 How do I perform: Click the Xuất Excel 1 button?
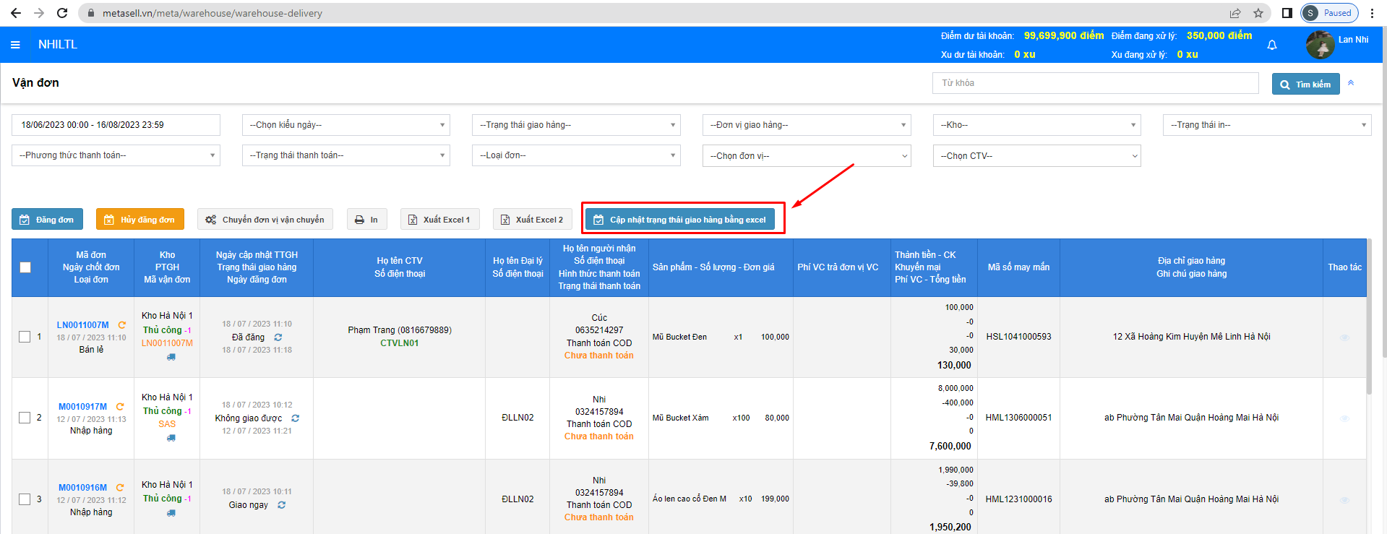click(439, 220)
